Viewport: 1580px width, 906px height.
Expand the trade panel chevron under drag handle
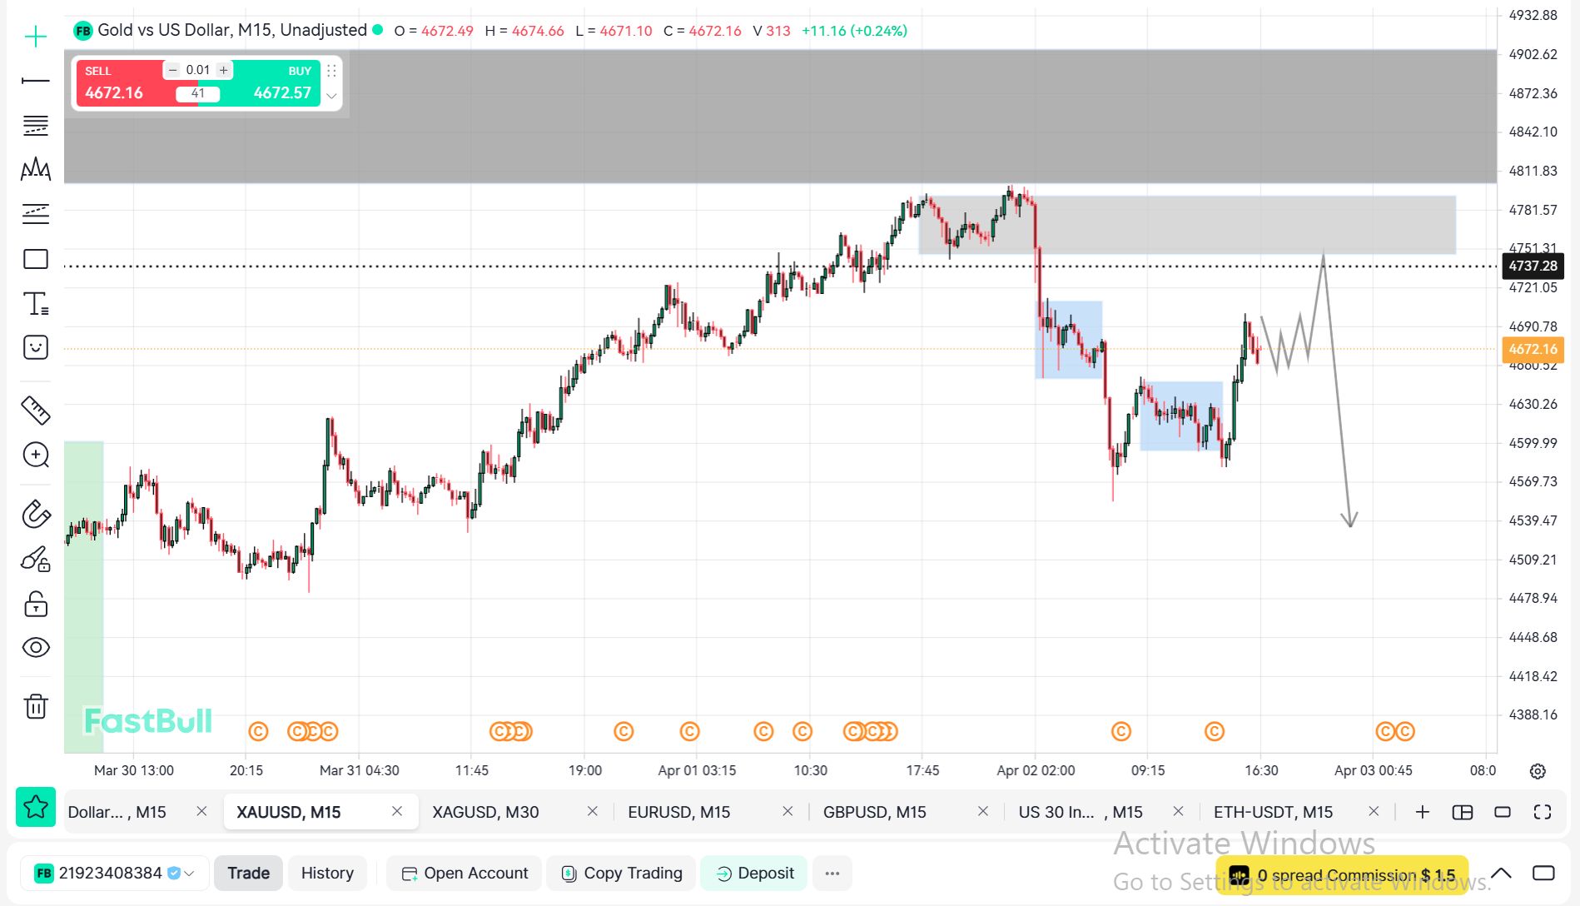(x=331, y=96)
